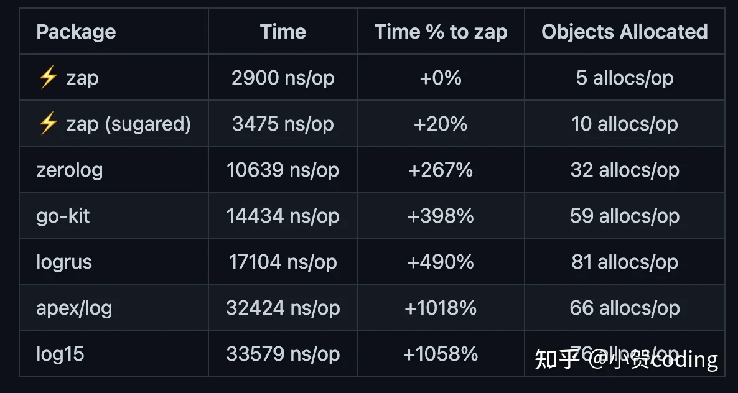Select the Time column header
This screenshot has width=738, height=393.
[x=283, y=32]
